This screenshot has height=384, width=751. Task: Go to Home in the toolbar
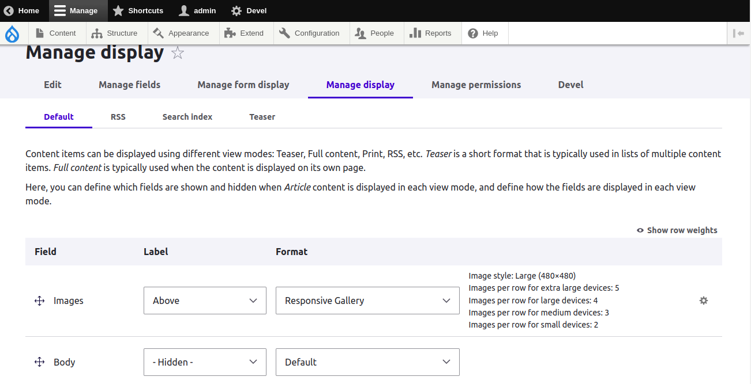point(22,10)
